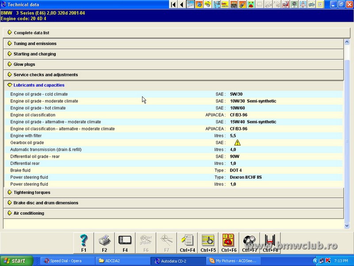Expand the Tuning and emissions section
354x266 pixels.
pos(35,43)
